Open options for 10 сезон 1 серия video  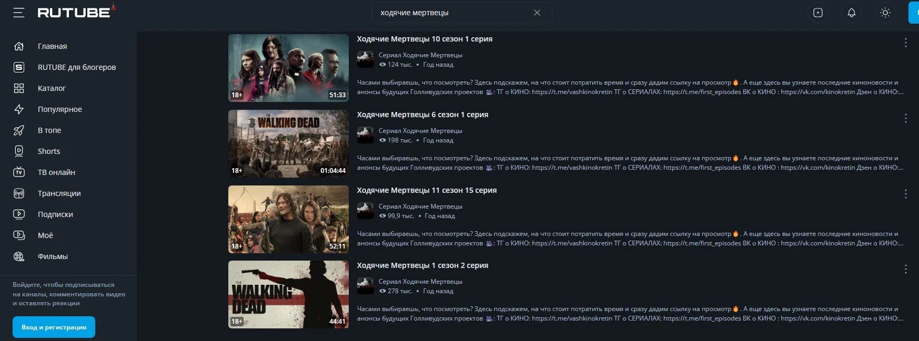905,43
